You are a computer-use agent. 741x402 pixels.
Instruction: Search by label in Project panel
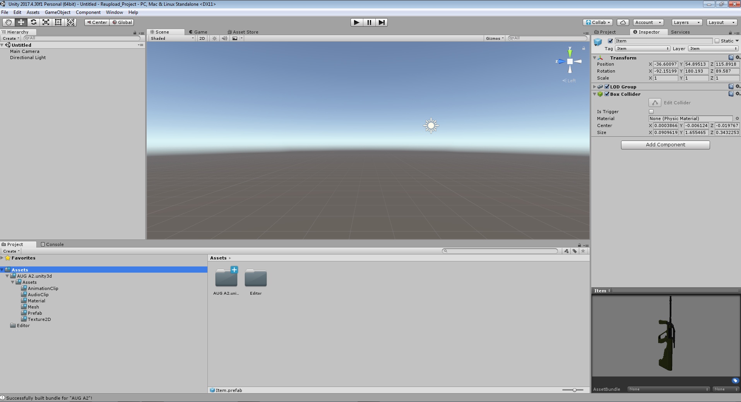pos(575,251)
